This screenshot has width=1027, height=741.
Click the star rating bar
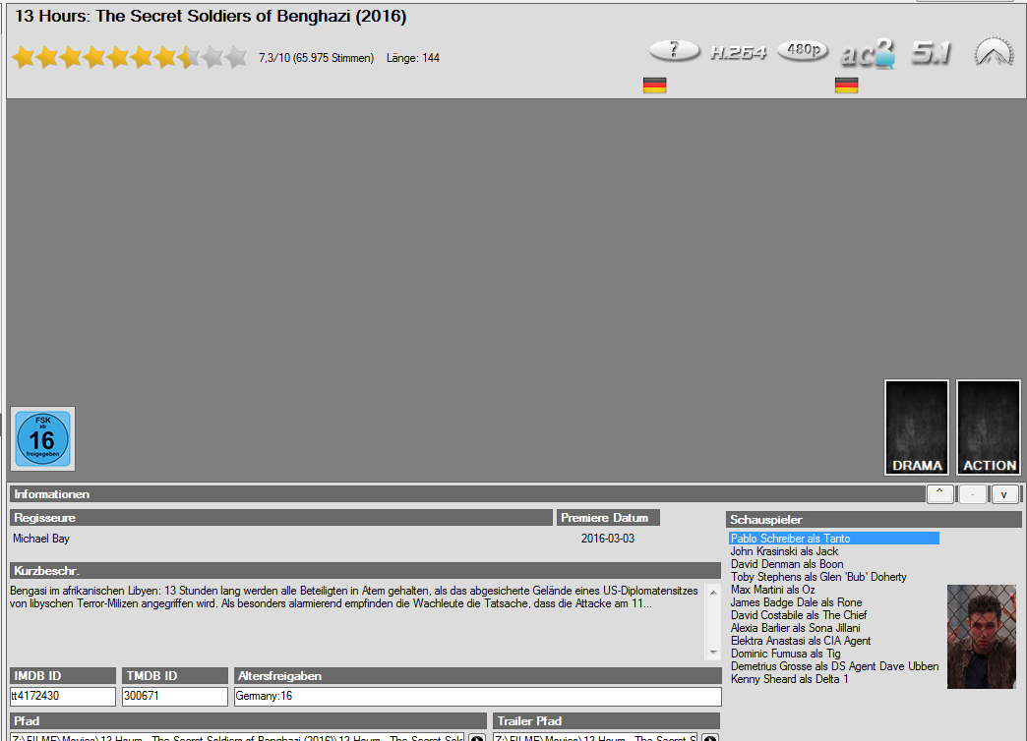coord(130,58)
